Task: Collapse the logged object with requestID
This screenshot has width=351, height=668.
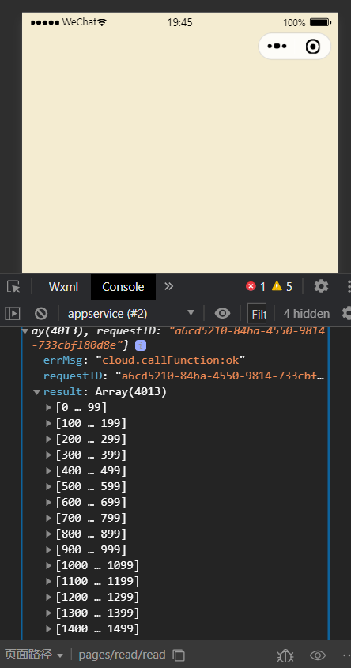Action: coord(25,331)
